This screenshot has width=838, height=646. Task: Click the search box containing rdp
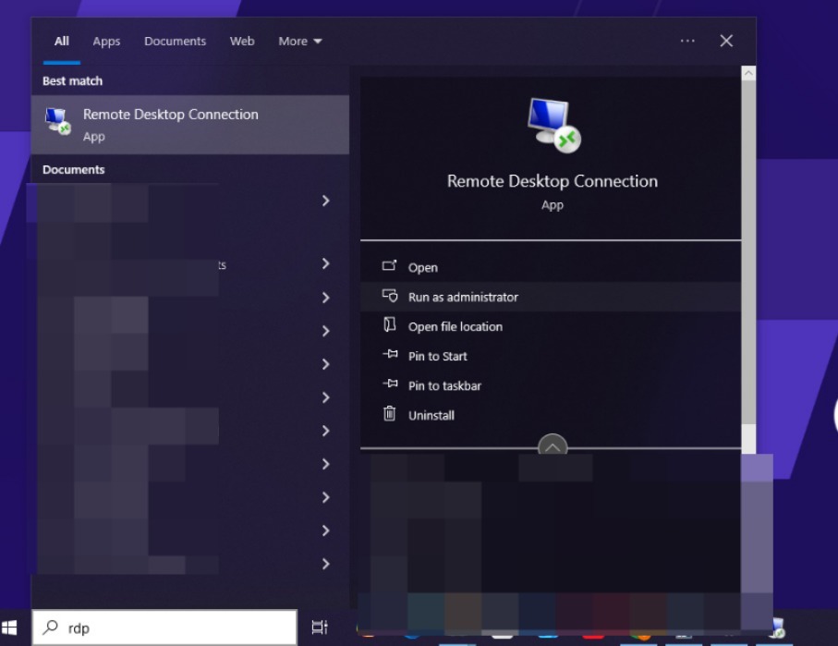point(166,628)
